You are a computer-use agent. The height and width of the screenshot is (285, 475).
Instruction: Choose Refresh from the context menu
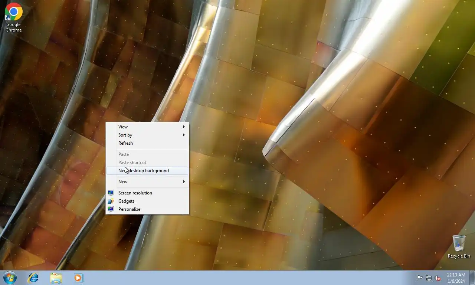[x=147, y=143]
